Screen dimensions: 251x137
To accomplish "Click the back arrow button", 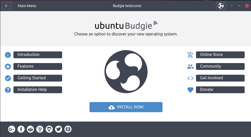I will tap(7, 6).
